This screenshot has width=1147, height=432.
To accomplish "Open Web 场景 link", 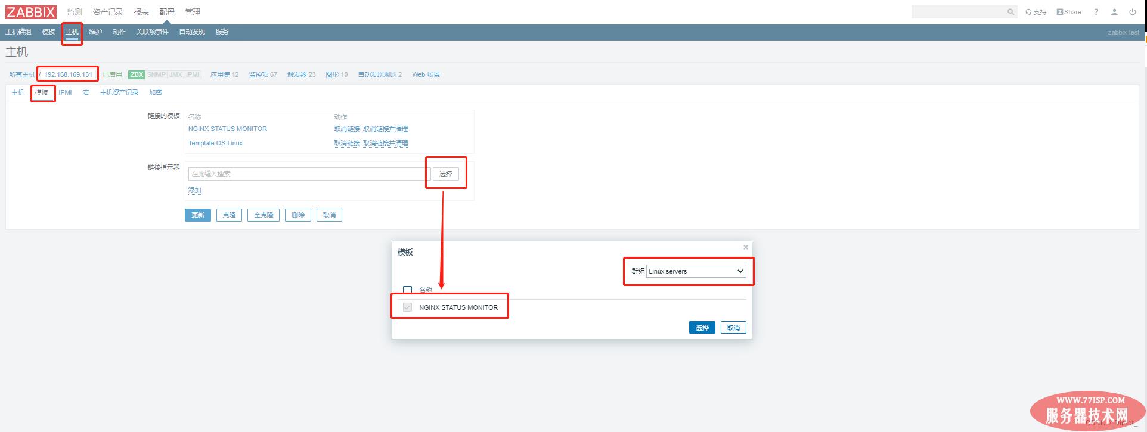I will 426,74.
